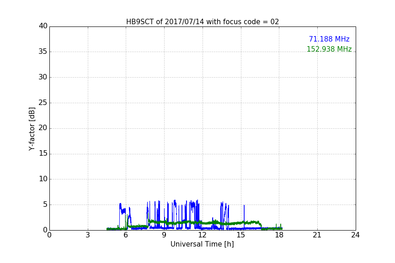This screenshot has height=263, width=395.
Task: Click x-axis tick label 18
Action: point(279,235)
